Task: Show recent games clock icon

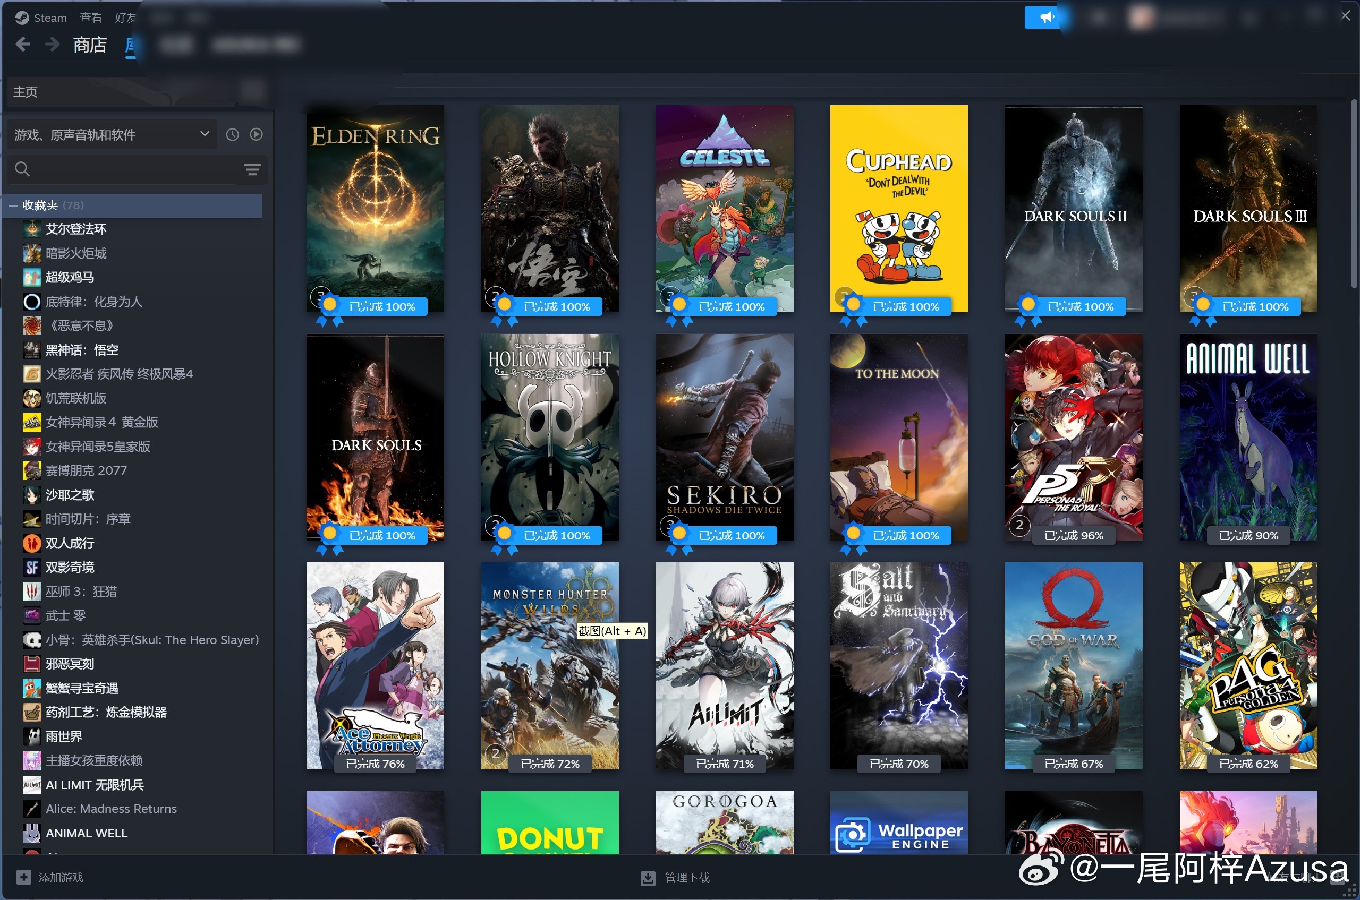Action: coord(232,134)
